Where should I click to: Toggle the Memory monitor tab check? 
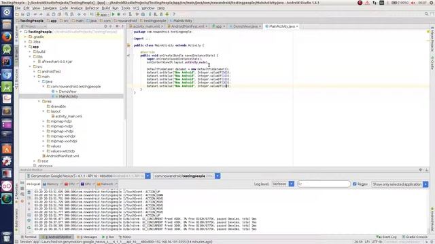click(60, 184)
